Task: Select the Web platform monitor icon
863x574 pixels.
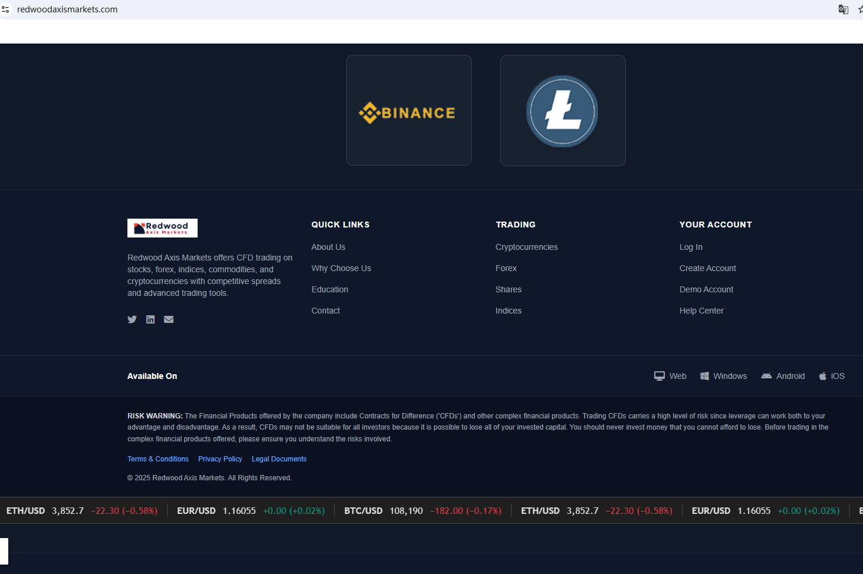Action: [659, 376]
